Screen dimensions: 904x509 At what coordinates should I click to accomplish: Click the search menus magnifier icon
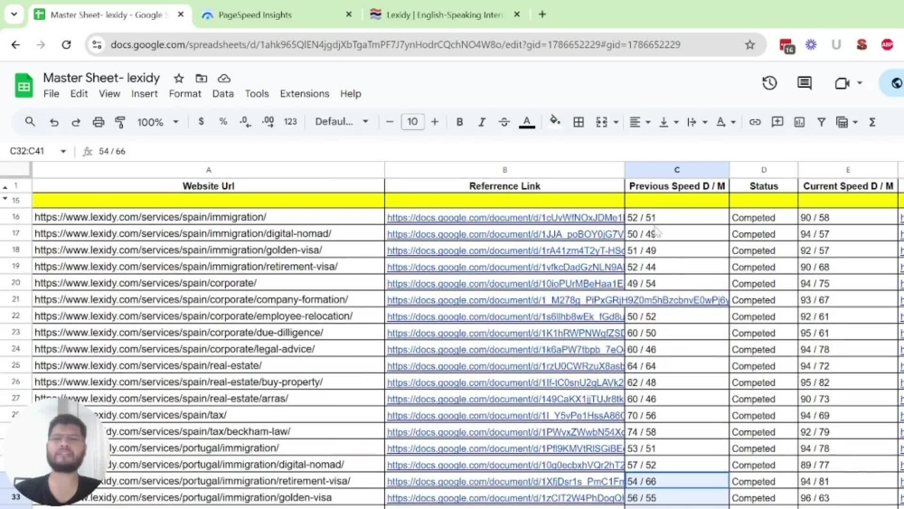[30, 122]
